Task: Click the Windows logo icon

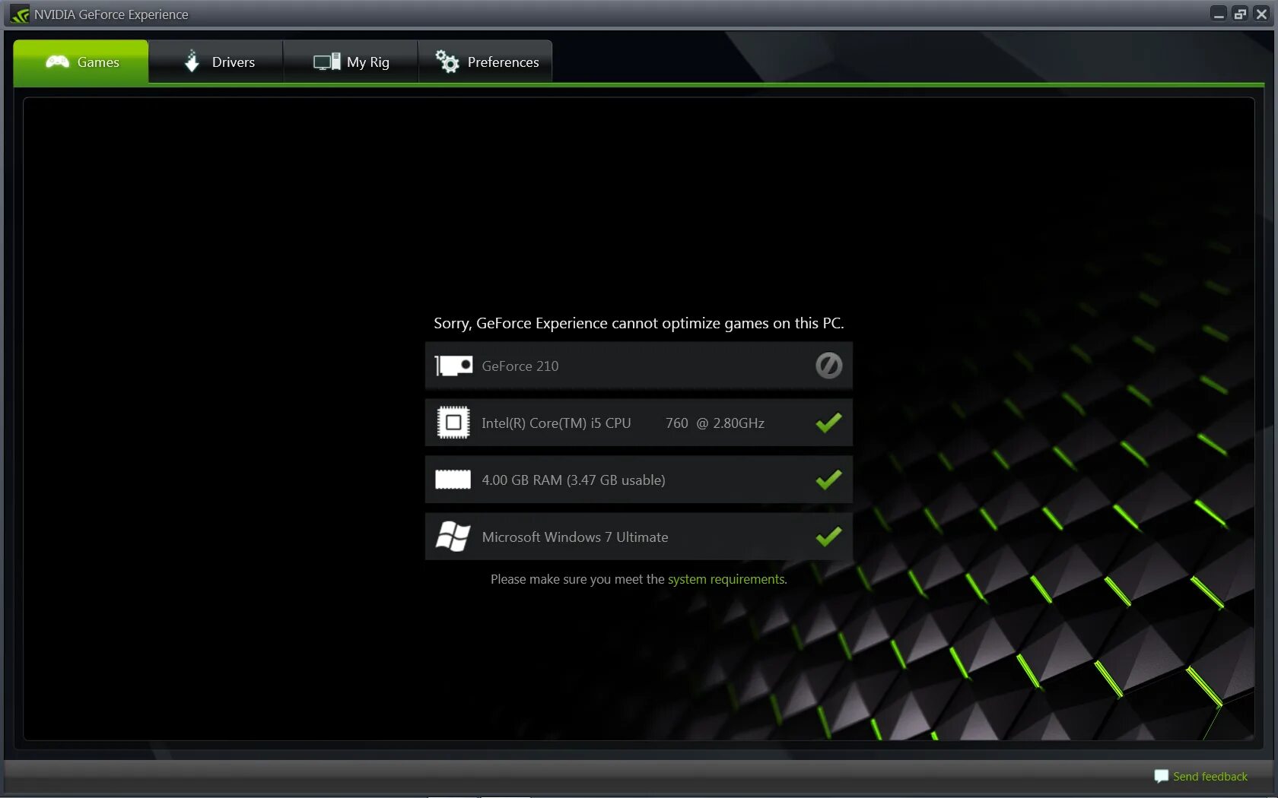Action: click(453, 537)
